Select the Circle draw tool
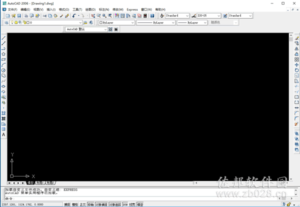This screenshot has height=207, width=300. coord(3,70)
